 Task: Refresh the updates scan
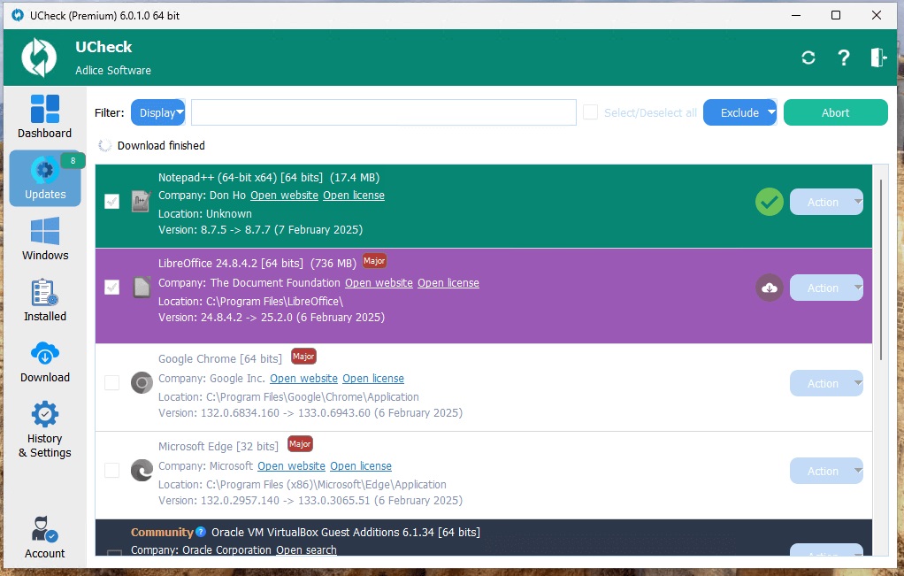808,57
